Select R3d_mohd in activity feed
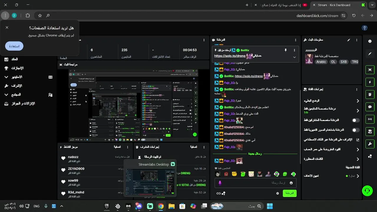The height and width of the screenshot is (212, 377). 76,192
